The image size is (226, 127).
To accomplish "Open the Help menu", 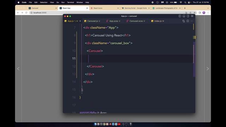I will pyautogui.click(x=87, y=2).
